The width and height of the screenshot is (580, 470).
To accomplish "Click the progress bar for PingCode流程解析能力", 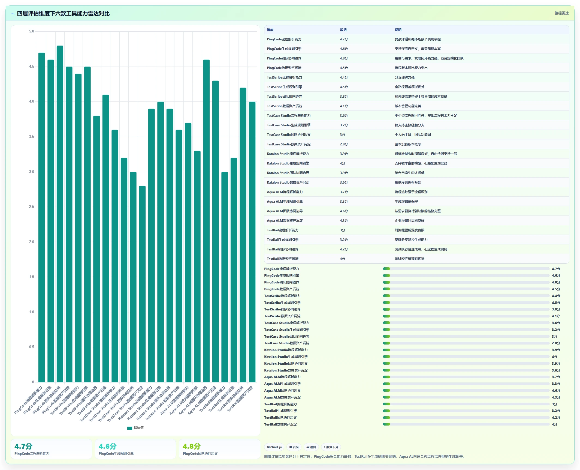I will [466, 269].
